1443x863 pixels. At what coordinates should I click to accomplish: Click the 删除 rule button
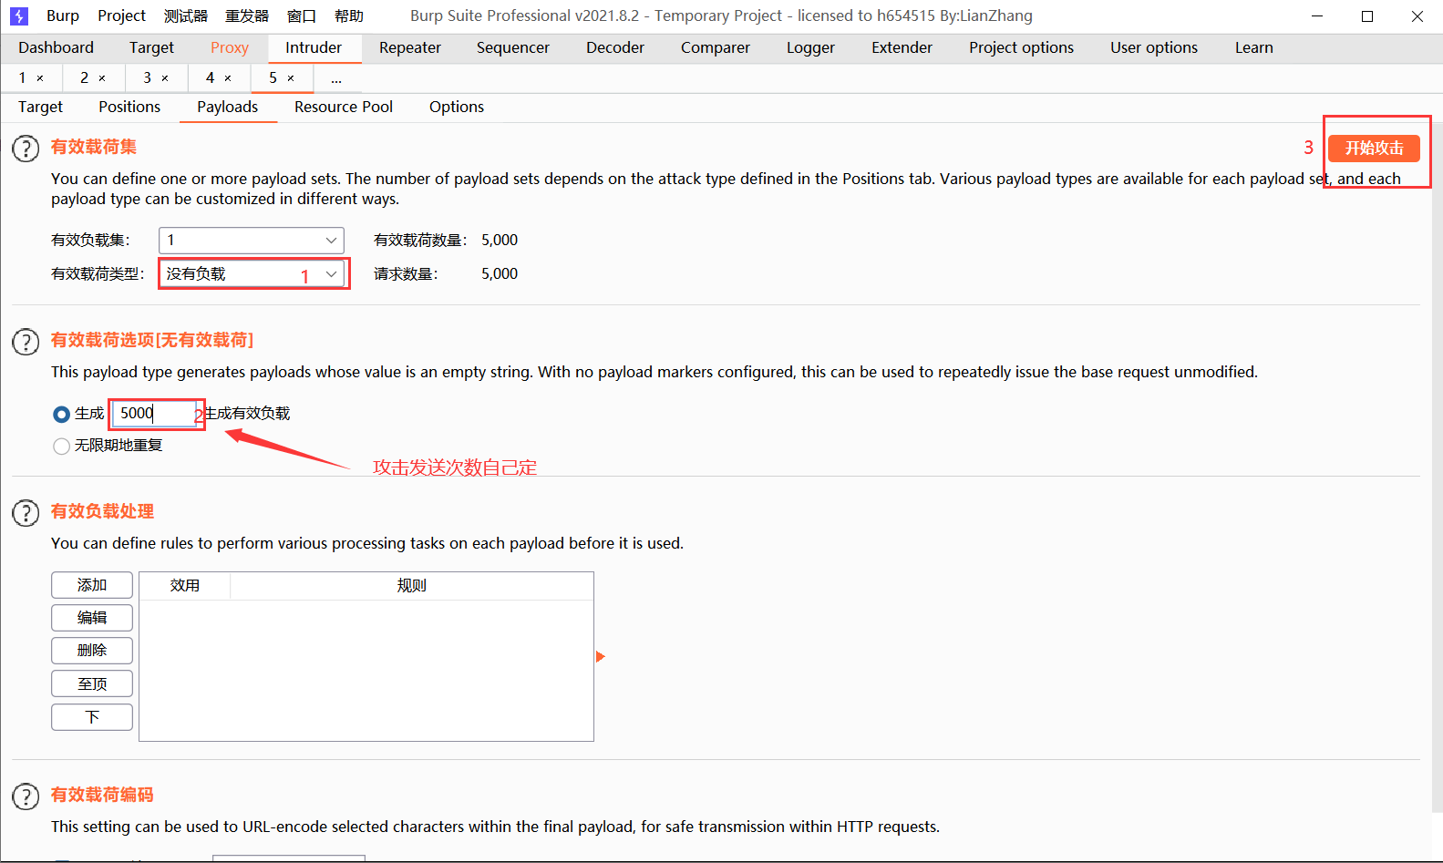92,651
